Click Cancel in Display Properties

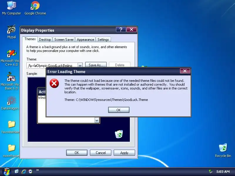coord(100,153)
